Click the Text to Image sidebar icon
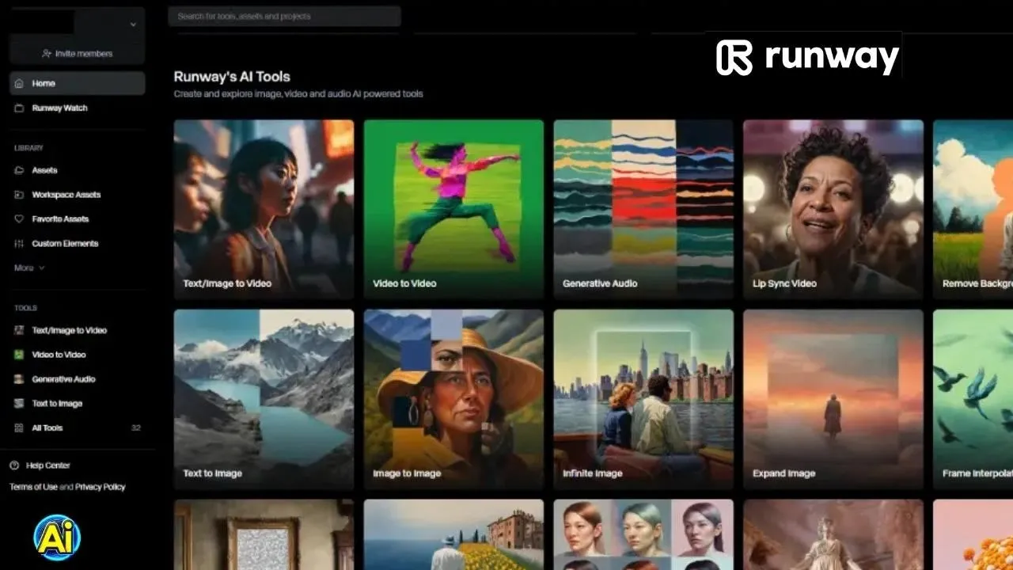 [20, 404]
